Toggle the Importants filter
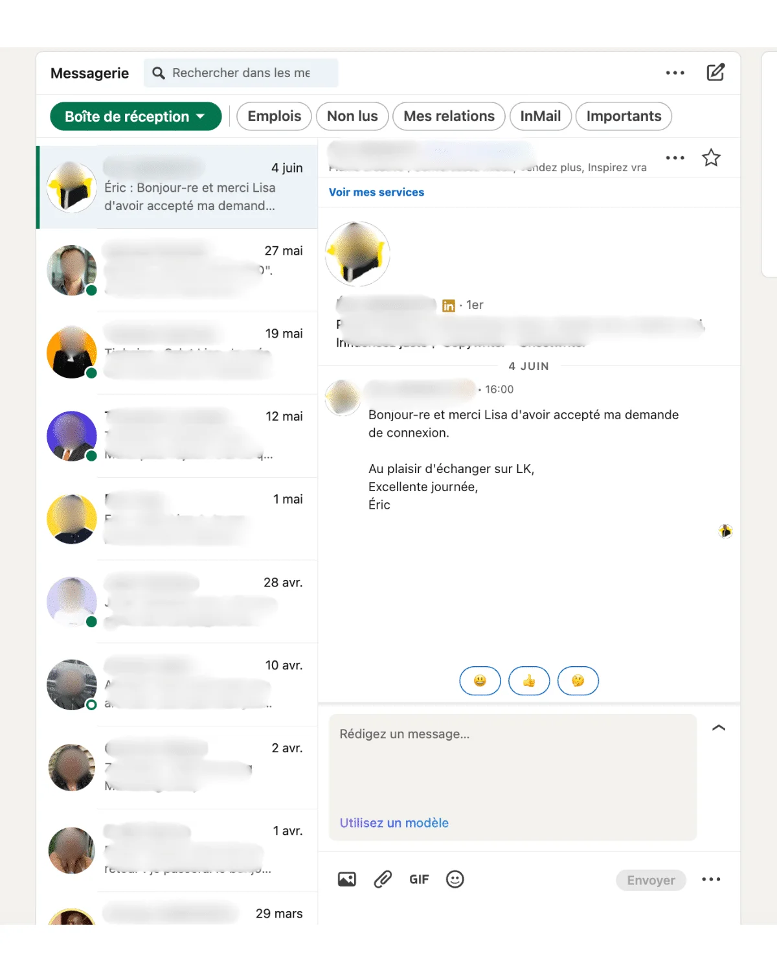 [624, 117]
